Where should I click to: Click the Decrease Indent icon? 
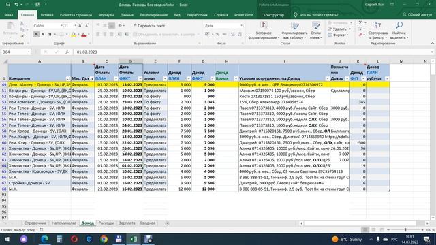[120, 34]
